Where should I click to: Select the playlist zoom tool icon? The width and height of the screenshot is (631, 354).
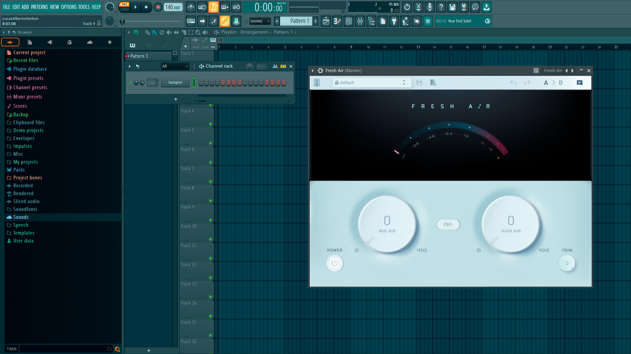tap(198, 32)
